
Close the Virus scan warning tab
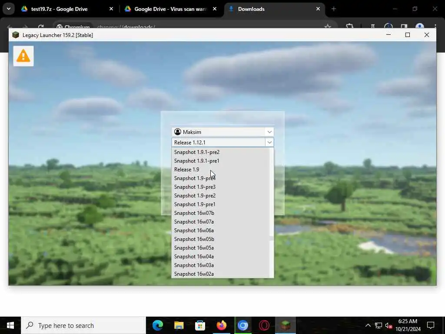[215, 9]
